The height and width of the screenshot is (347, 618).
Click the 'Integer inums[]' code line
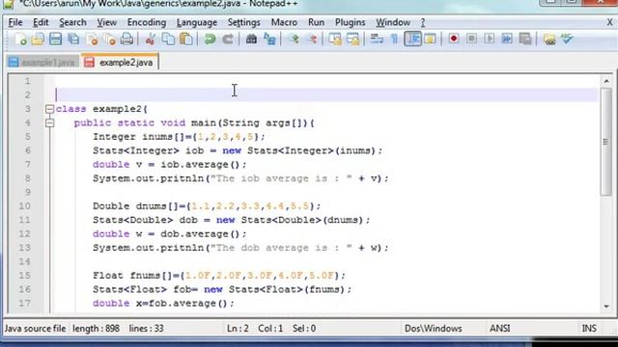coord(179,137)
